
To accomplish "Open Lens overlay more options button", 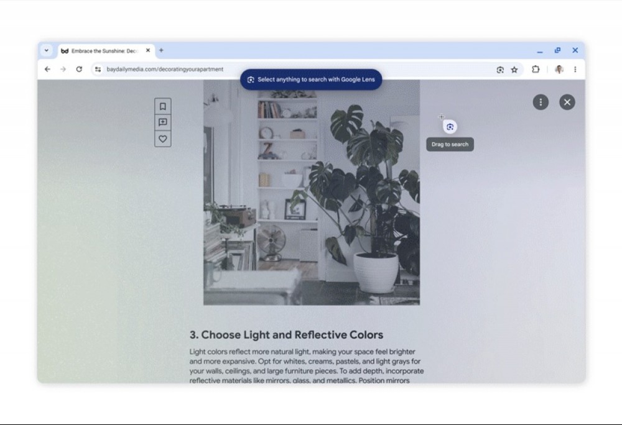I will 541,102.
